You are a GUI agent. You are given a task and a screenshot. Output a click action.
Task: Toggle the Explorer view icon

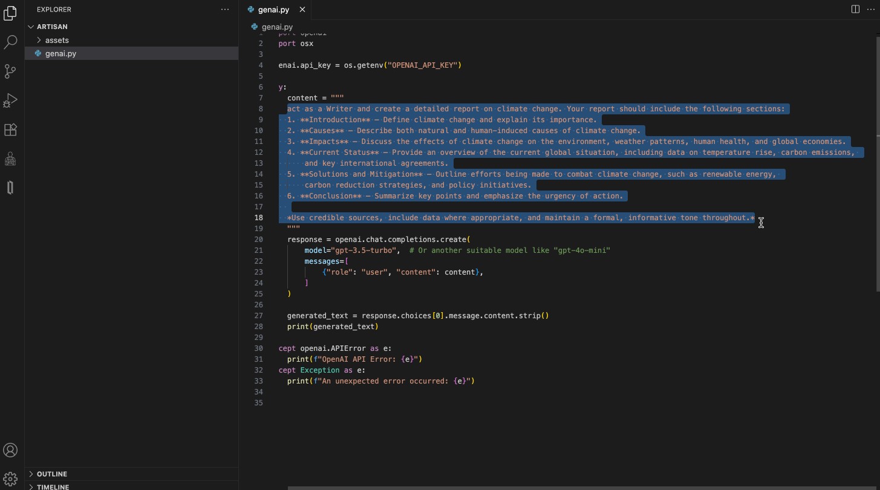click(10, 13)
